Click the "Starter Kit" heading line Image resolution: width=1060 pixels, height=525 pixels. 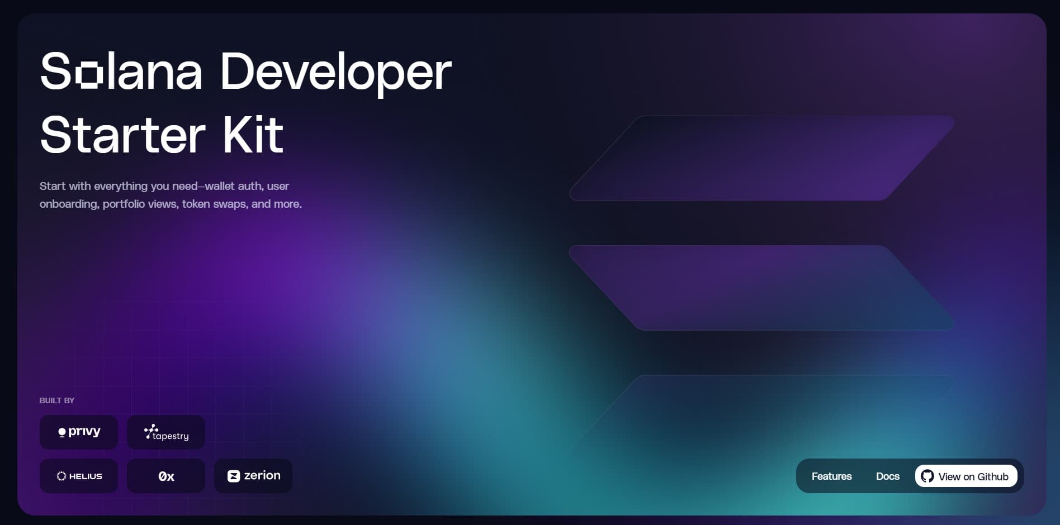[162, 135]
